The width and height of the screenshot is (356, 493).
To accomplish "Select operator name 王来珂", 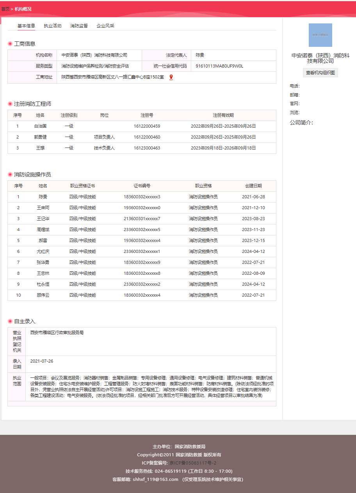I will (43, 208).
